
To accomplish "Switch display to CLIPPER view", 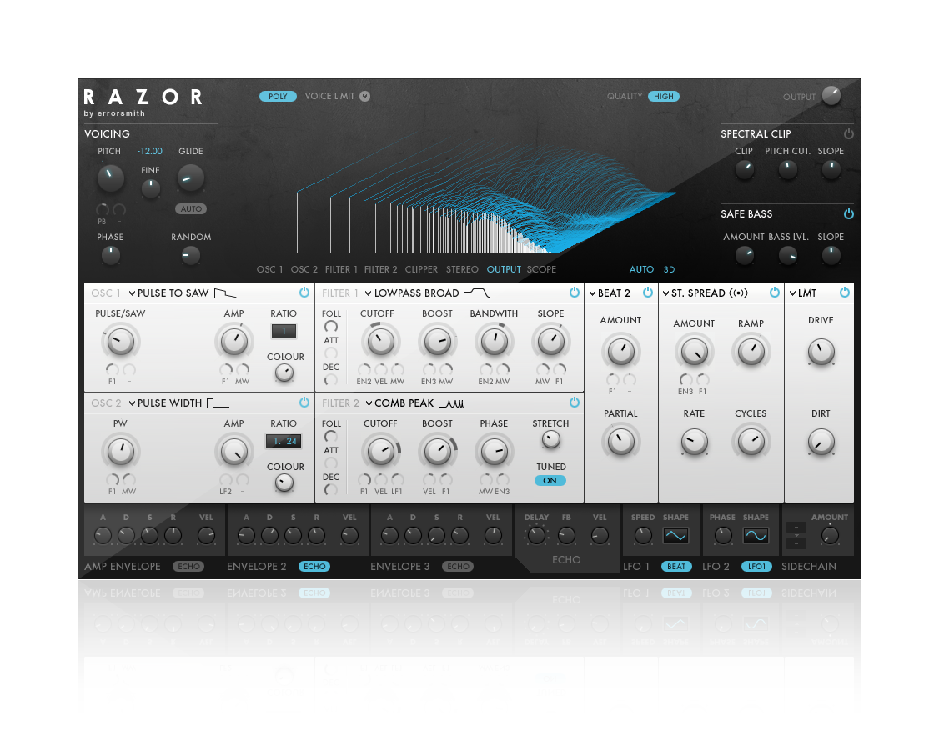I will pyautogui.click(x=421, y=270).
